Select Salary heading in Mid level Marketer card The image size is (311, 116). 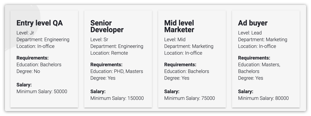coord(172,92)
